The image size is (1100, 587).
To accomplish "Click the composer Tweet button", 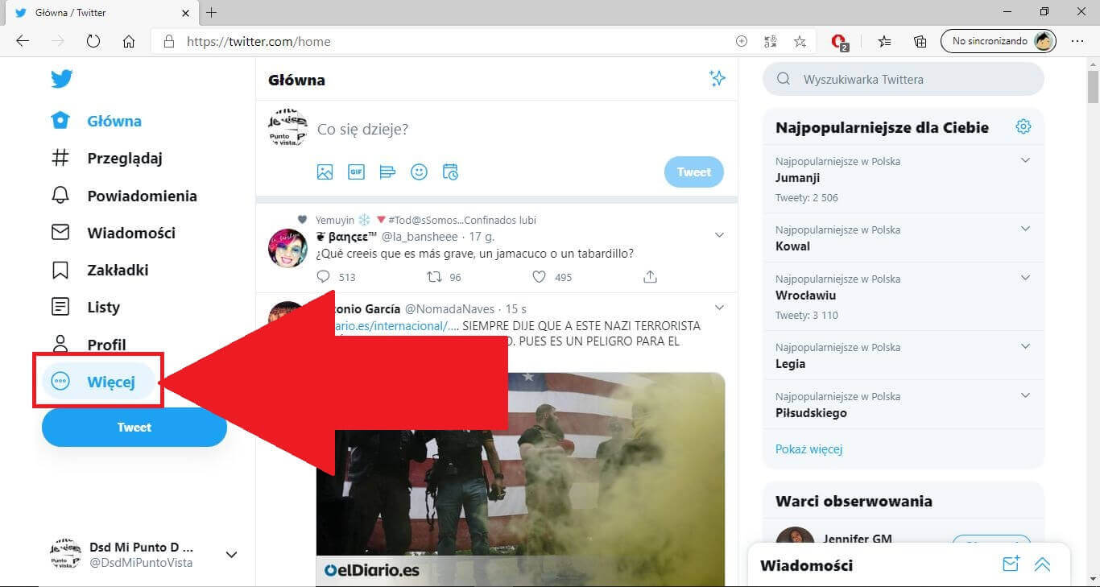I will [x=693, y=172].
